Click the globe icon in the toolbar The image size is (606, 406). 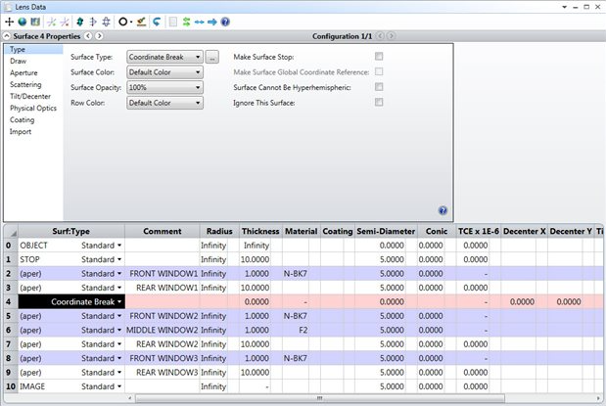point(23,22)
